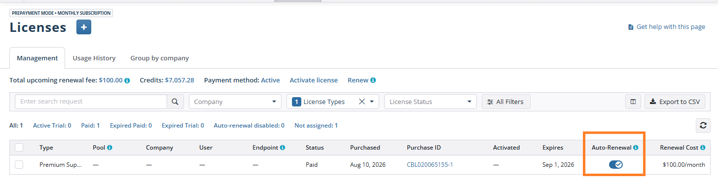The image size is (718, 182).
Task: Filter by Auto-renewal disabled: 0
Action: [x=249, y=126]
